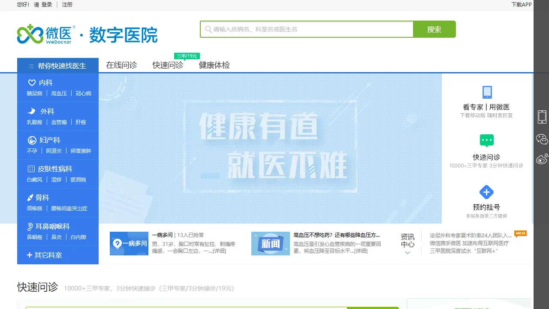Image resolution: width=549 pixels, height=309 pixels.
Task: Select the 内科 heart icon
Action: [32, 83]
